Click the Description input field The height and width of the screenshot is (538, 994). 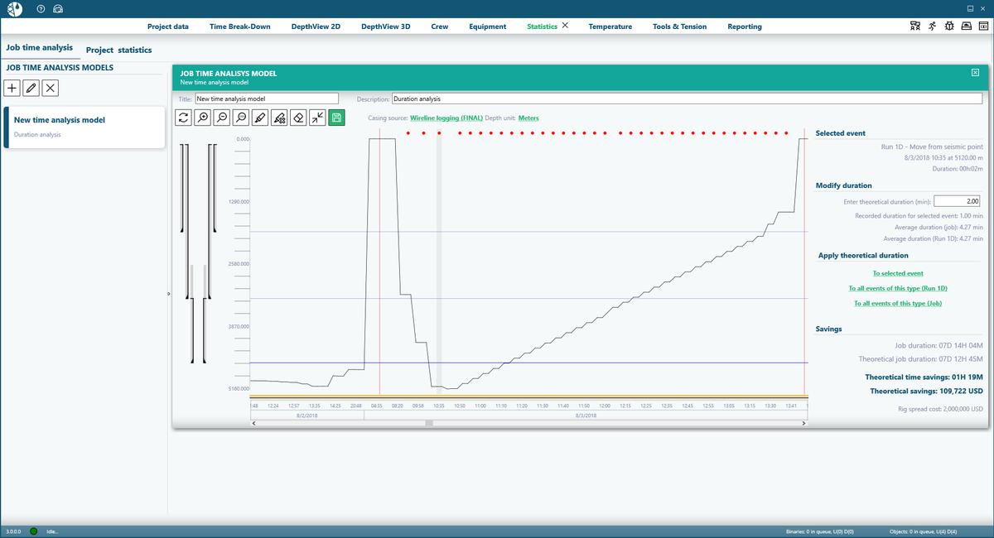coord(687,98)
